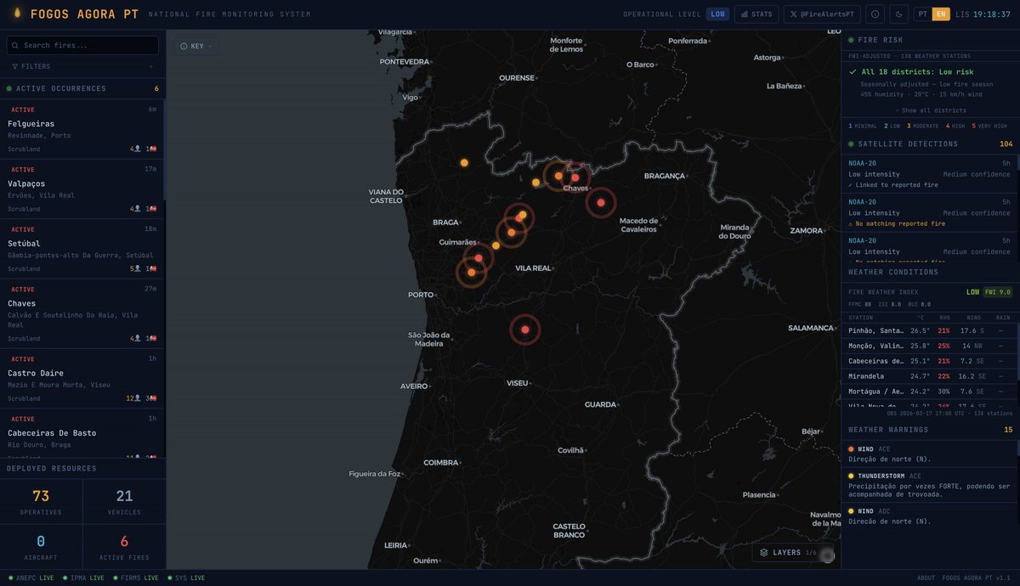Click Monção station weather row

point(930,346)
